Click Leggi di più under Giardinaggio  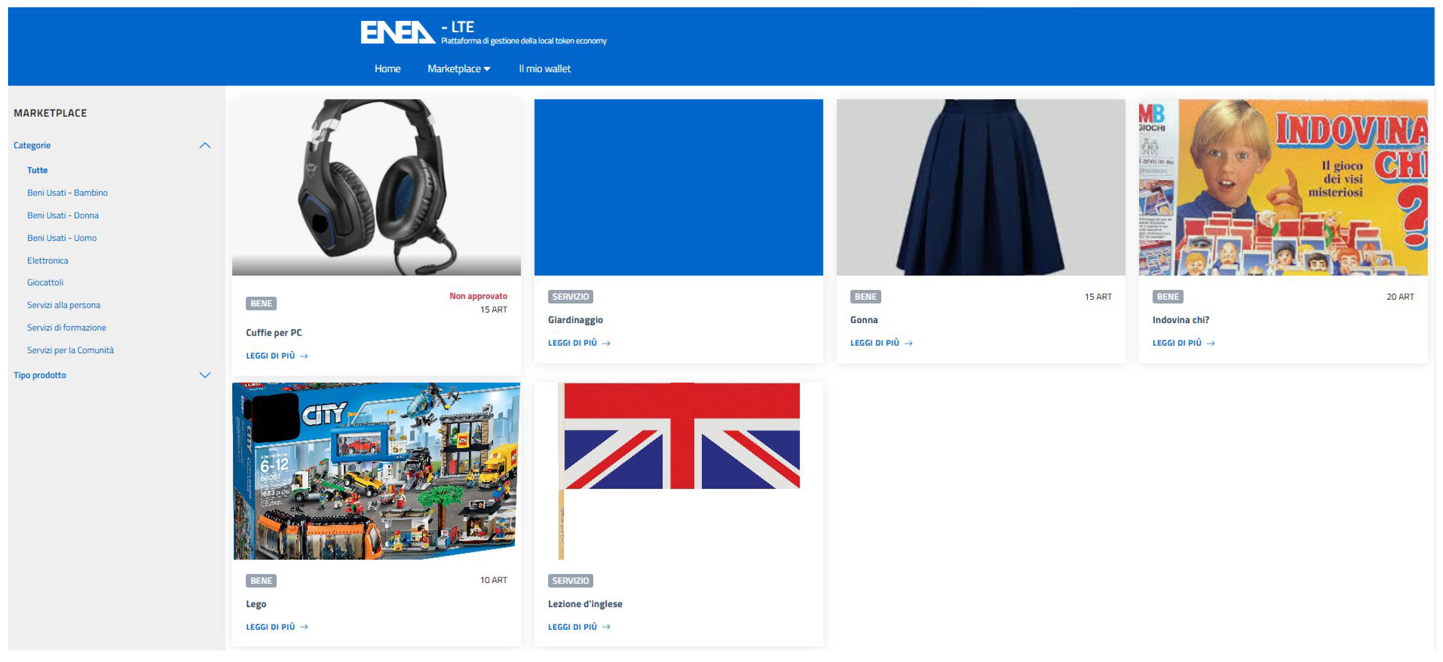pyautogui.click(x=579, y=343)
